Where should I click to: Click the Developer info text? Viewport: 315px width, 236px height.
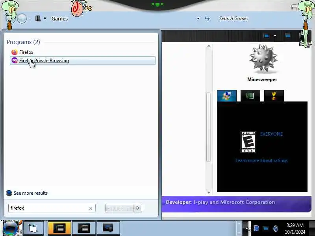pos(220,202)
